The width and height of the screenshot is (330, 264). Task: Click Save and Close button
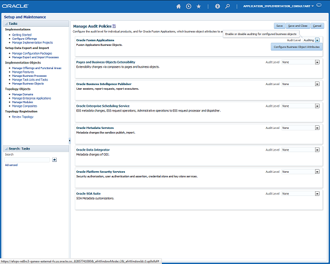click(298, 26)
